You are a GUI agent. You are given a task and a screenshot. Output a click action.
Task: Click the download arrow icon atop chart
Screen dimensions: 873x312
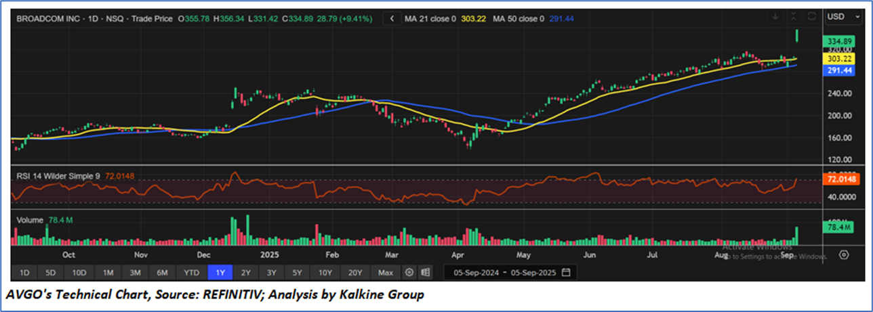pyautogui.click(x=776, y=16)
